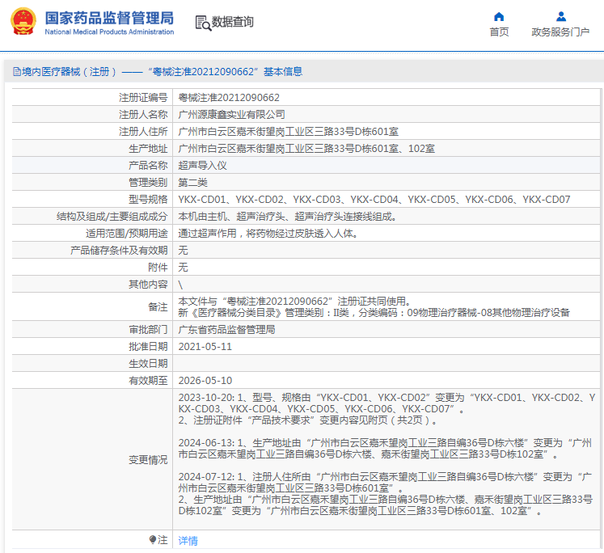The width and height of the screenshot is (604, 553).
Task: Click the 注册人名称 field label
Action: (x=143, y=115)
